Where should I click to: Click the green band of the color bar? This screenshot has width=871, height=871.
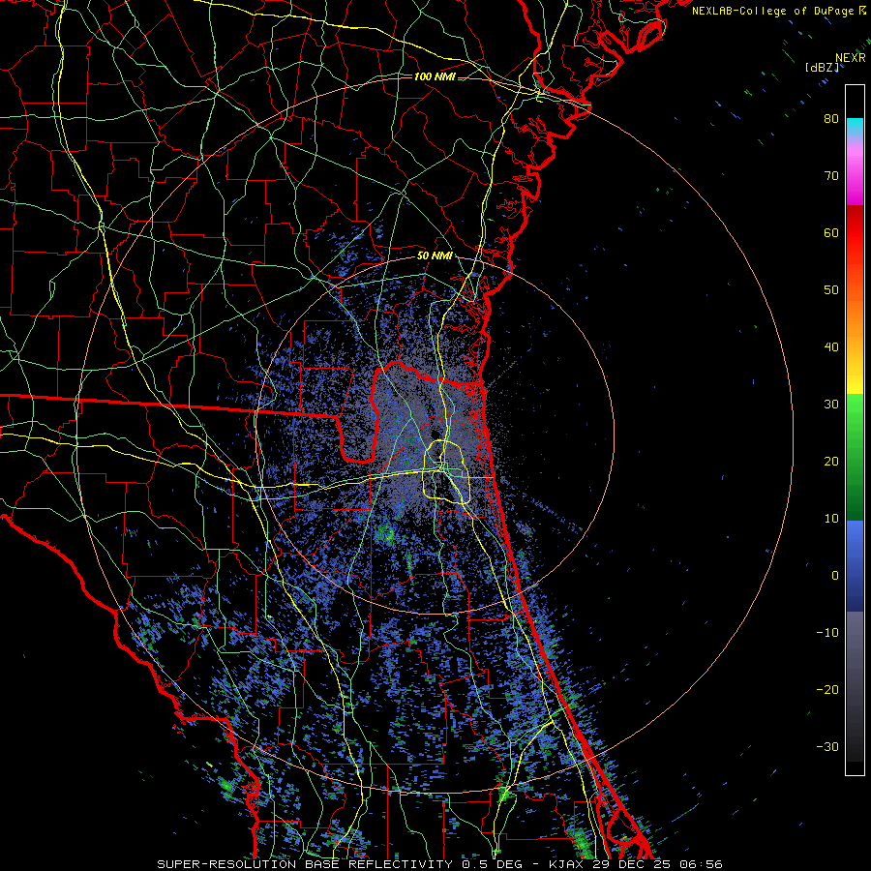coord(855,457)
